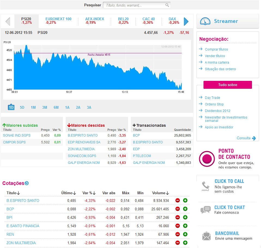
Task: Open Situação das ordens link
Action: (220, 69)
